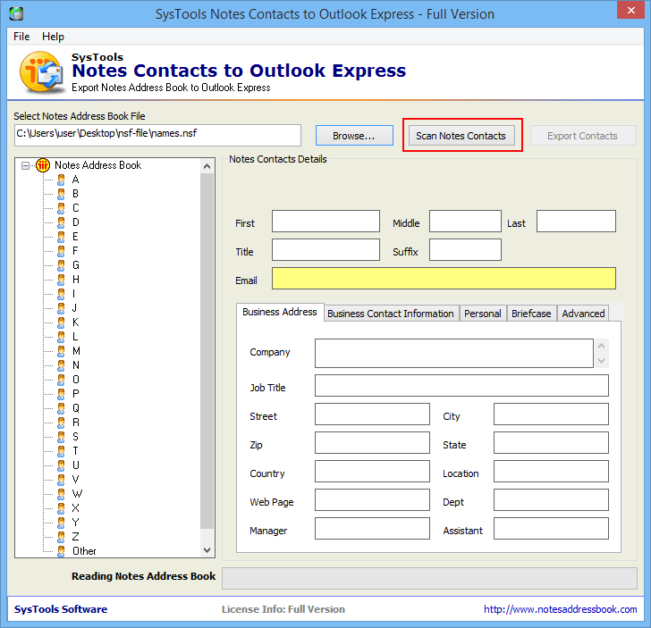Image resolution: width=651 pixels, height=628 pixels.
Task: Click the contact icon beside letter N
Action: pyautogui.click(x=61, y=365)
